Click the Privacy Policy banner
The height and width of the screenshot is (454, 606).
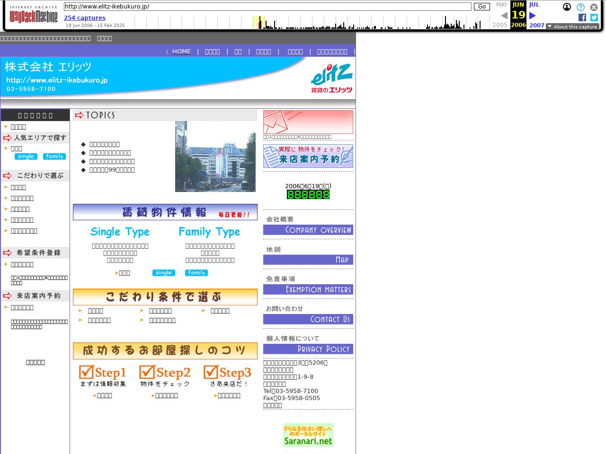(x=308, y=349)
